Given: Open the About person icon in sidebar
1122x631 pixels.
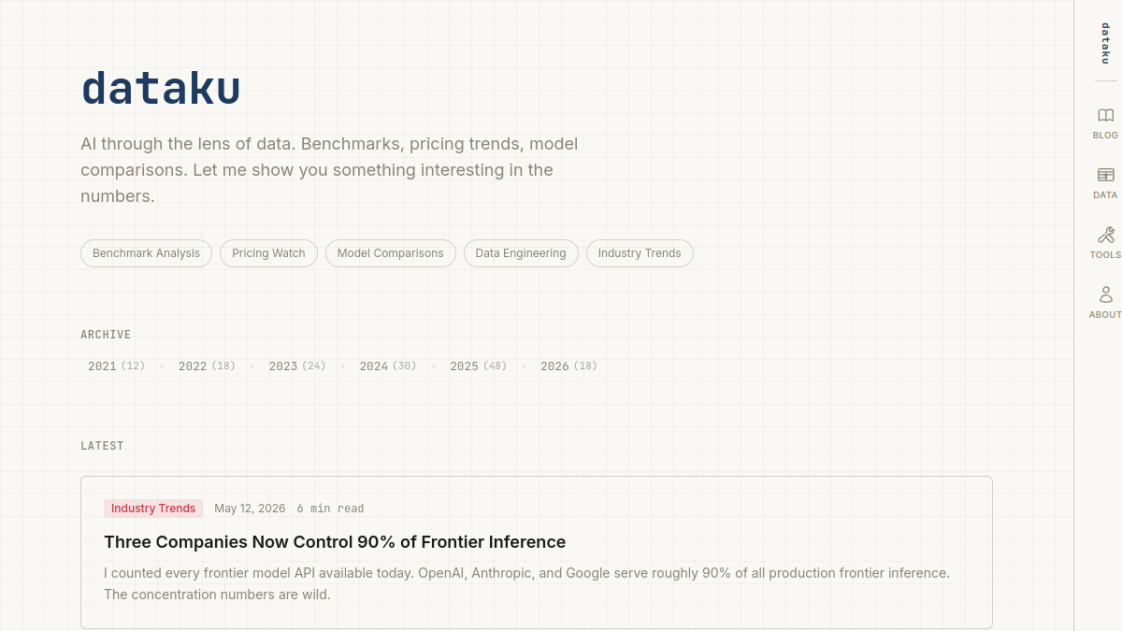Looking at the screenshot, I should [1105, 294].
